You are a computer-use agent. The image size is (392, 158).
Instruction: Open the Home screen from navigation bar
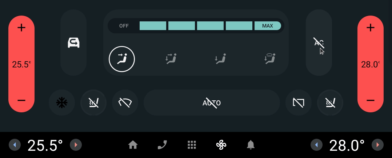pos(133,145)
